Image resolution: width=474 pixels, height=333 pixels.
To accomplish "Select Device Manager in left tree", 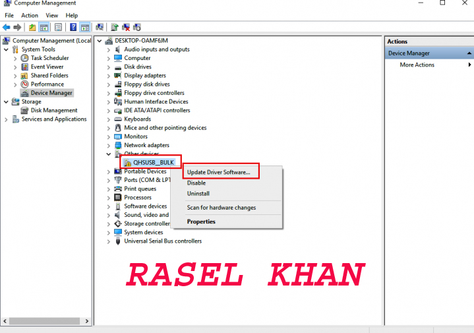I will tap(51, 93).
